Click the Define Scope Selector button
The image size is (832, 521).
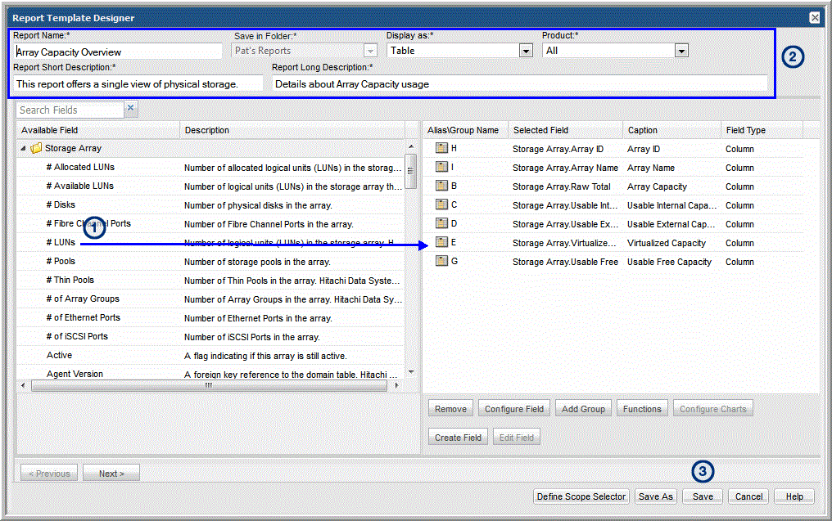click(x=581, y=496)
